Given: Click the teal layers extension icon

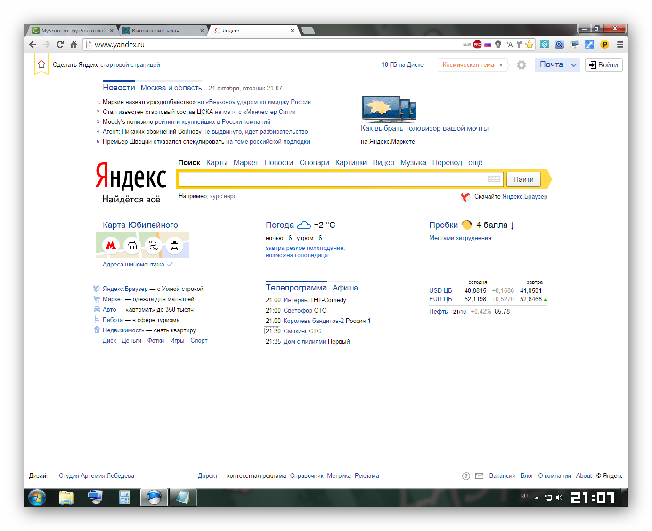Looking at the screenshot, I should click(x=545, y=44).
